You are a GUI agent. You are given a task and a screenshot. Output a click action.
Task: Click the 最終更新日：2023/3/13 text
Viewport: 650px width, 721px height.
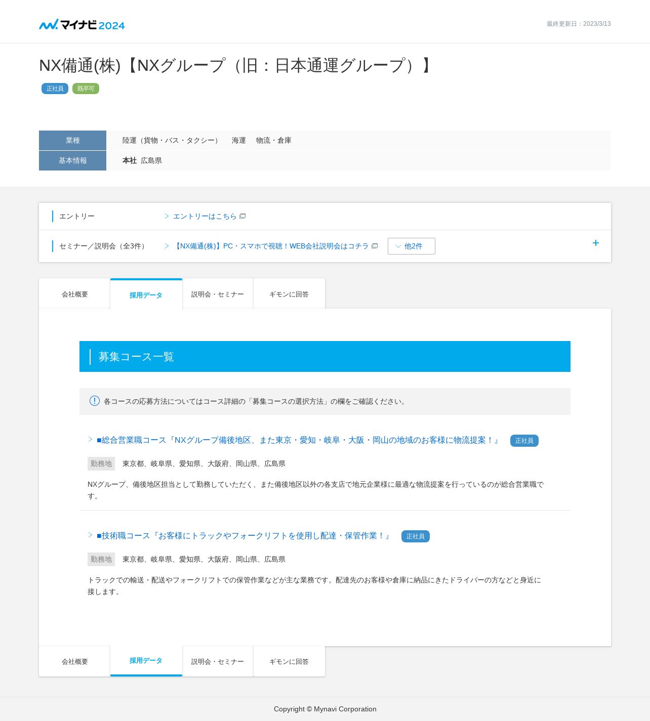click(579, 24)
